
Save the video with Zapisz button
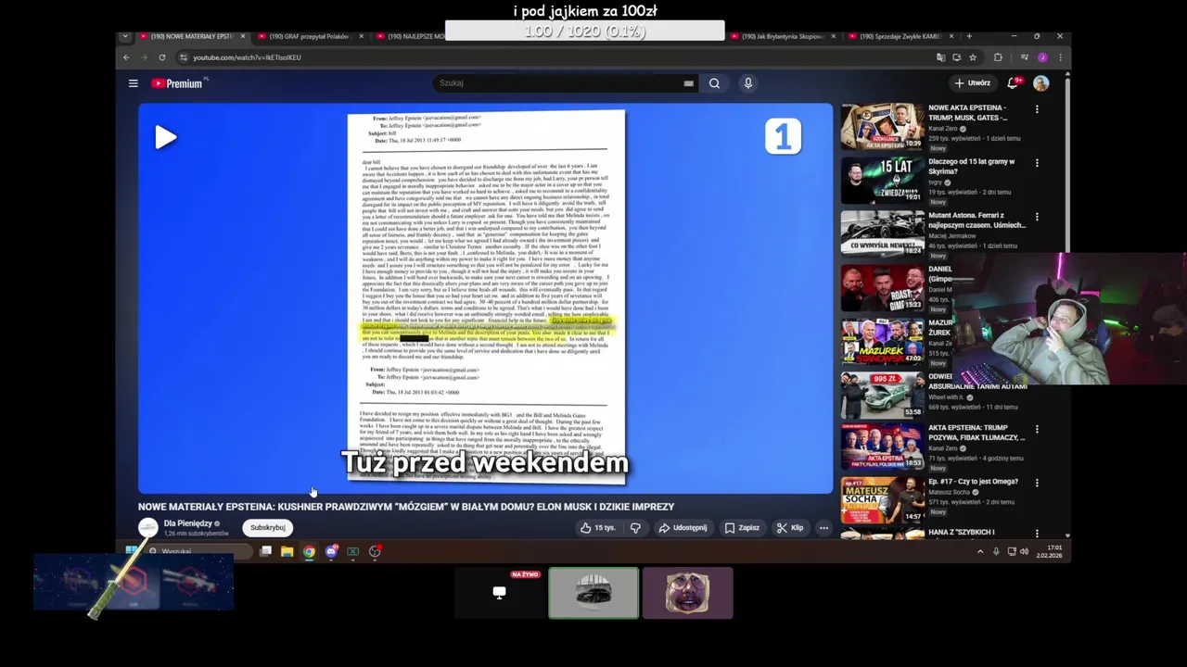click(742, 528)
